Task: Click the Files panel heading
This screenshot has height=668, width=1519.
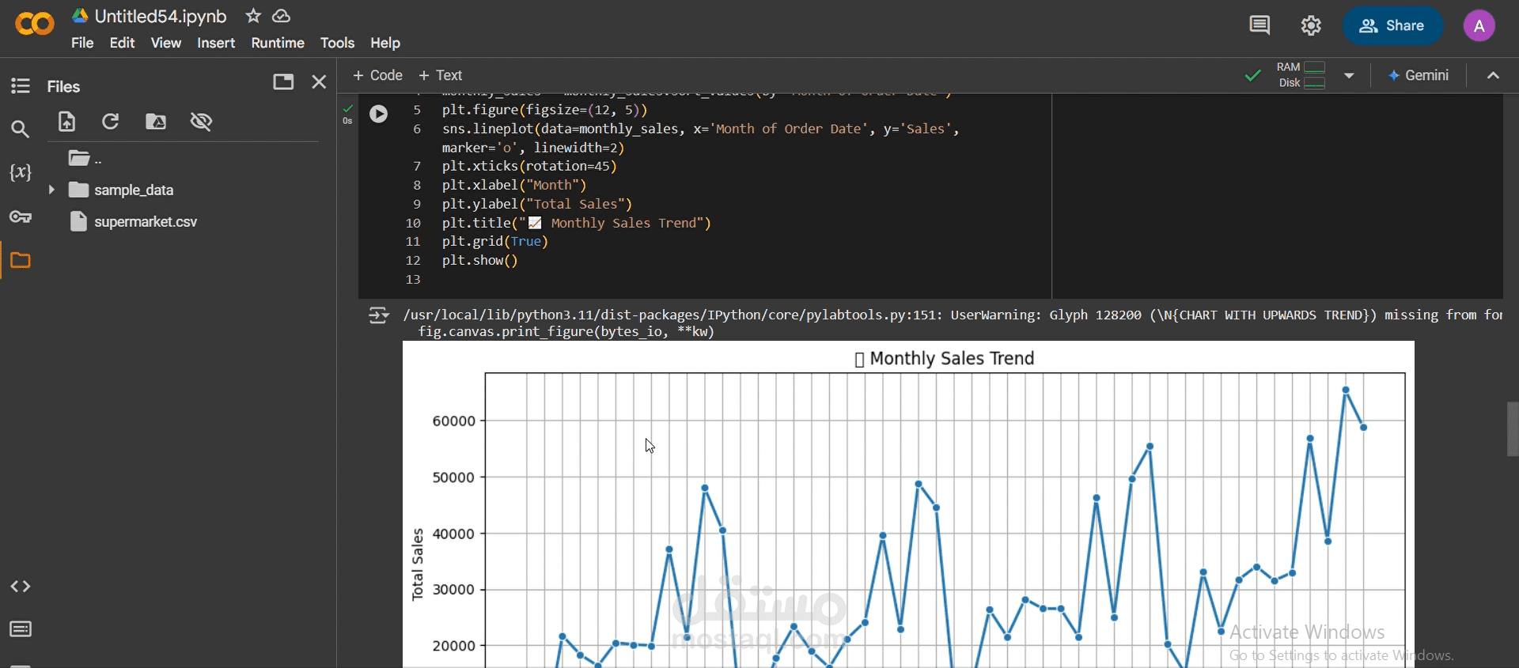Action: tap(63, 86)
